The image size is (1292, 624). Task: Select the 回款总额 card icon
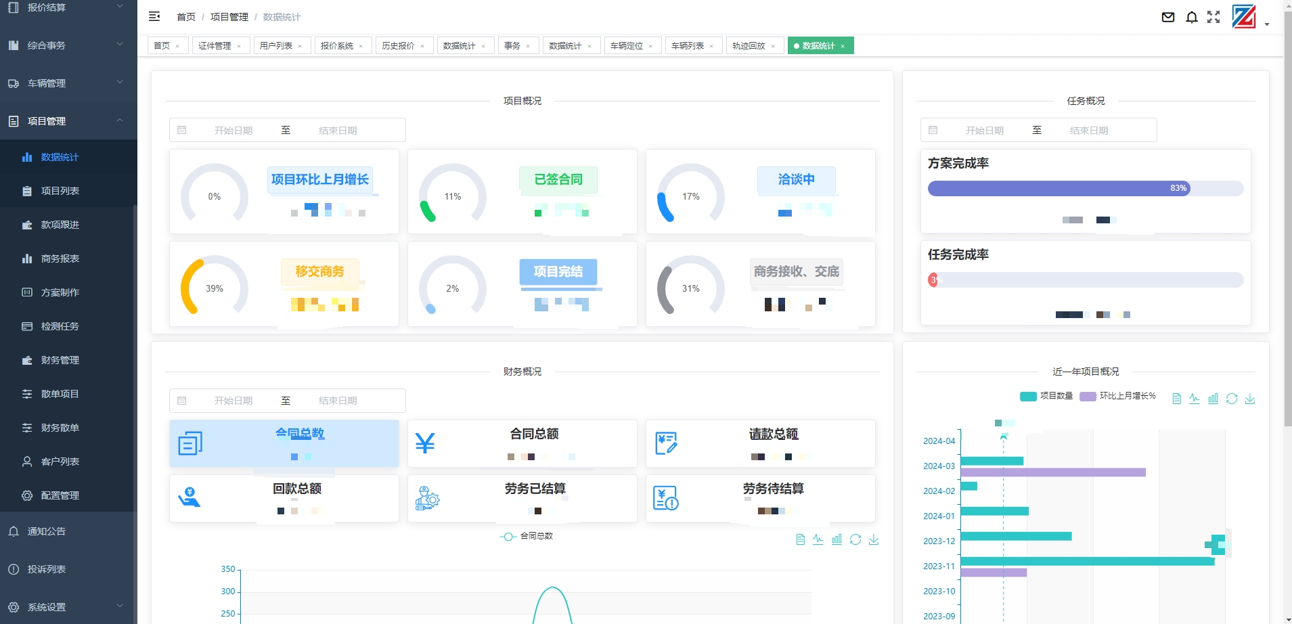(190, 497)
